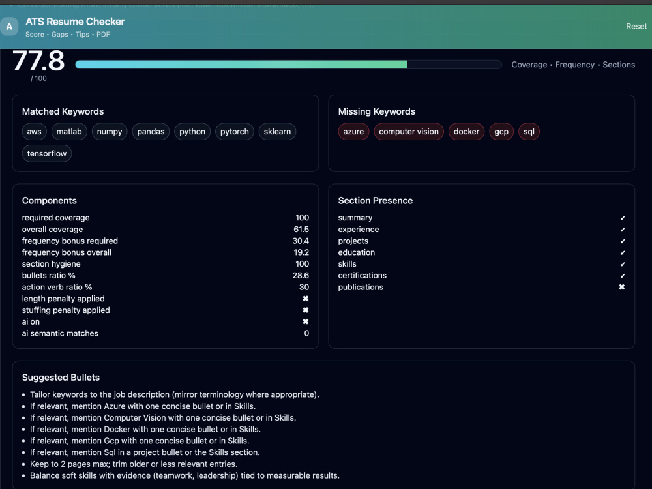Select the aws matched keyword chip

[34, 132]
